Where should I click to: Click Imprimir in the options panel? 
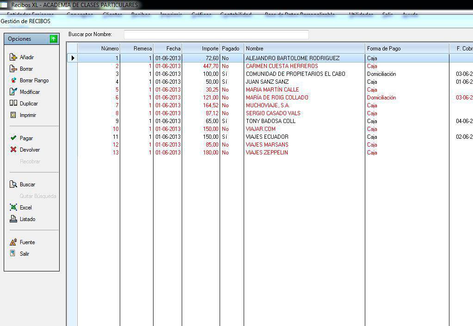point(27,115)
